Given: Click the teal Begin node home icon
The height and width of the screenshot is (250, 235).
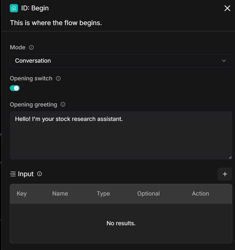Looking at the screenshot, I should 14,8.
